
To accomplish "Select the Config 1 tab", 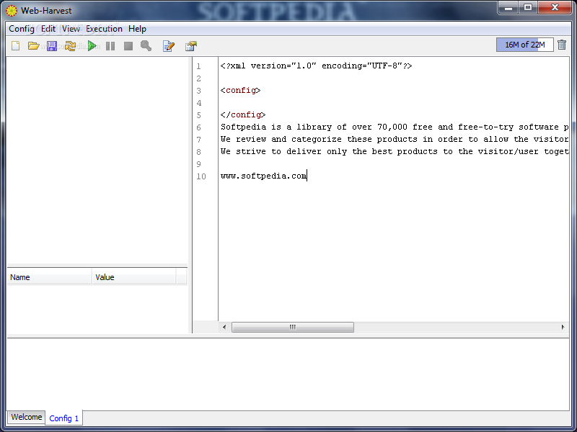I will (63, 418).
